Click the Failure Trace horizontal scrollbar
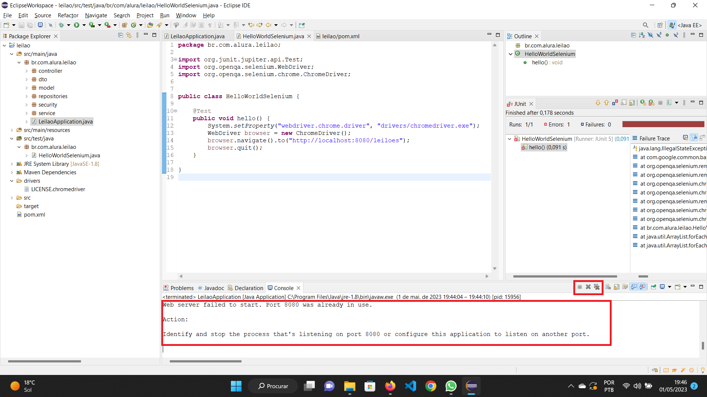 click(x=643, y=276)
